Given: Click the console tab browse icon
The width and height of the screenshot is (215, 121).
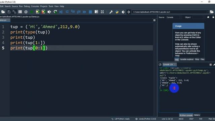Looking at the screenshot, I should [160, 65].
